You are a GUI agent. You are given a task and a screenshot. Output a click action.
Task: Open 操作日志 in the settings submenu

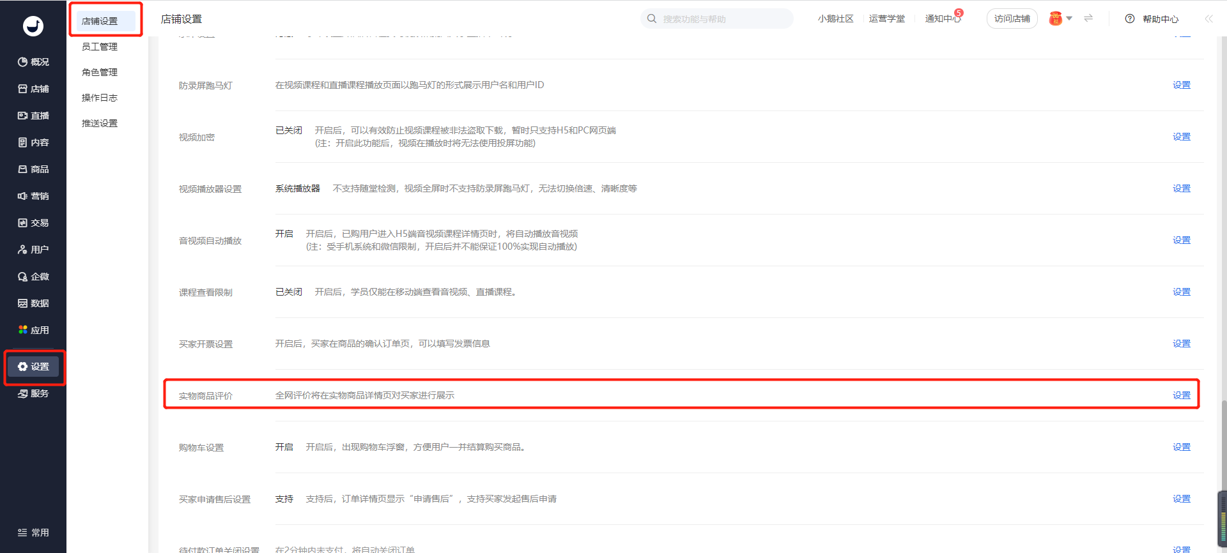tap(100, 98)
